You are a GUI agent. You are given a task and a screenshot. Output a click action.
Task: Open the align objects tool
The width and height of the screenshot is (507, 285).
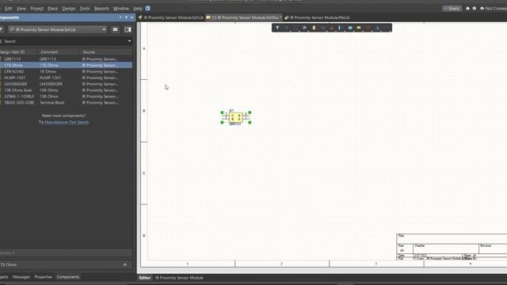click(x=304, y=28)
